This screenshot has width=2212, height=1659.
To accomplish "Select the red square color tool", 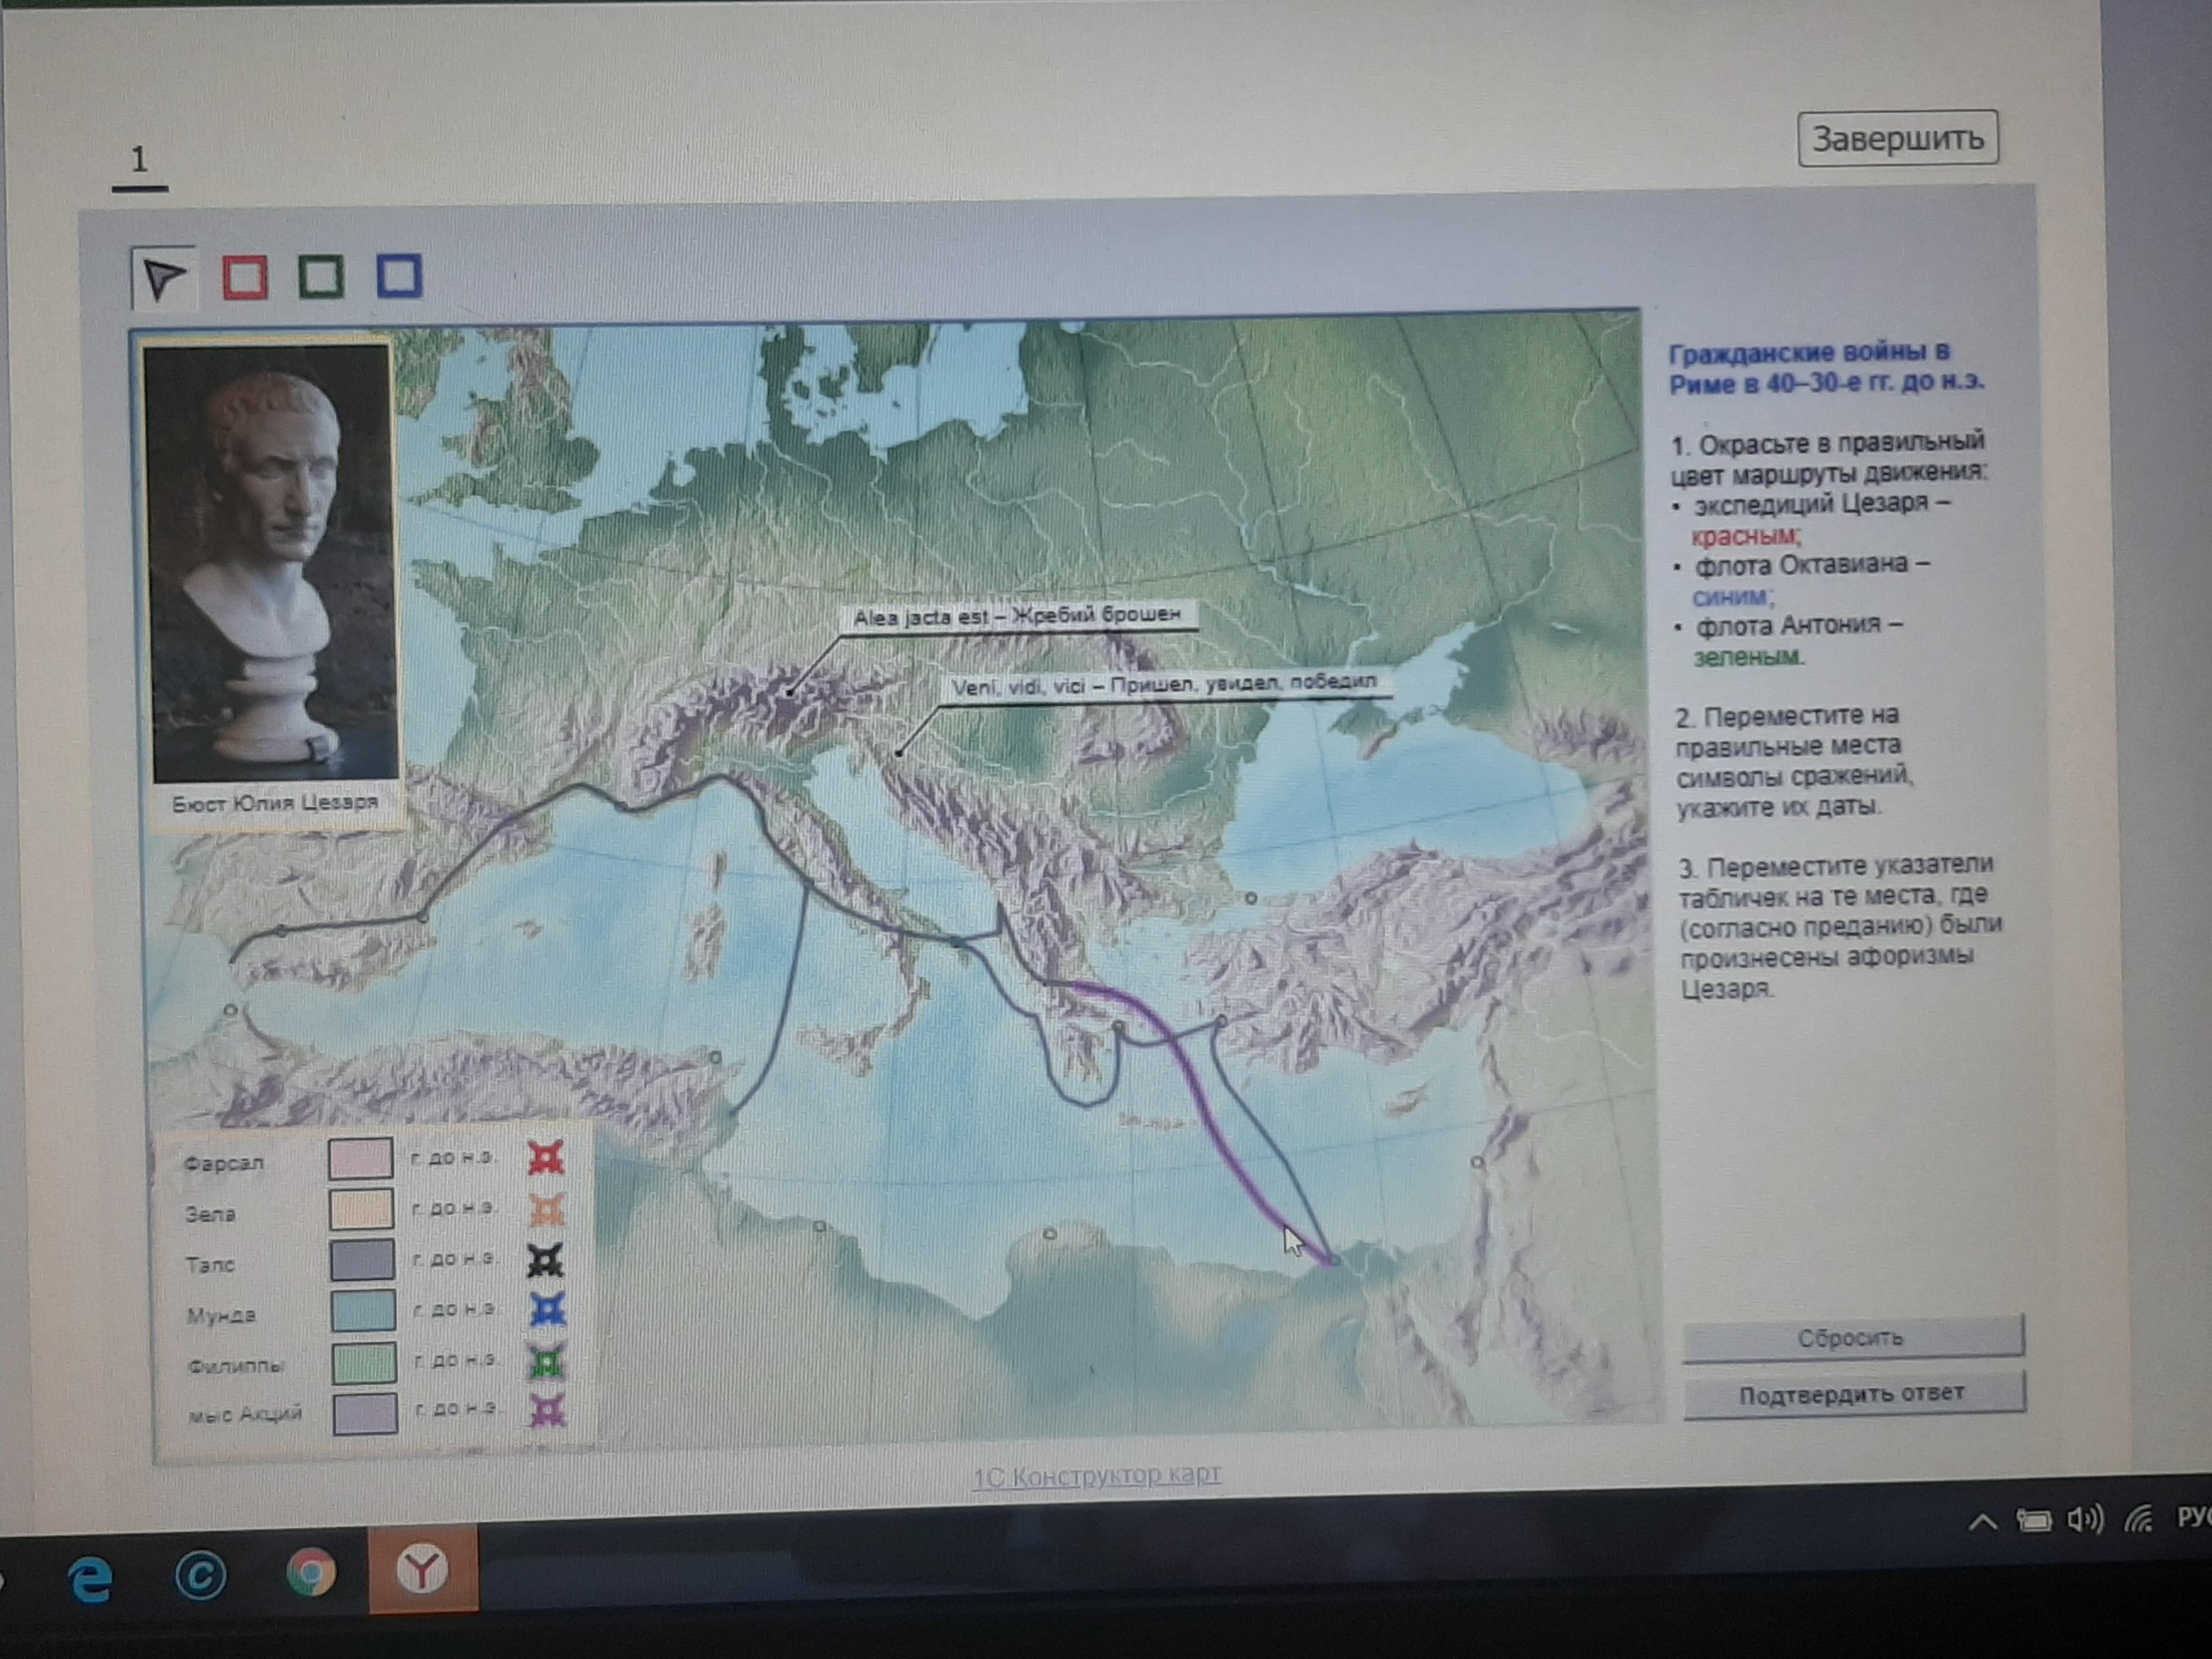I will [245, 277].
